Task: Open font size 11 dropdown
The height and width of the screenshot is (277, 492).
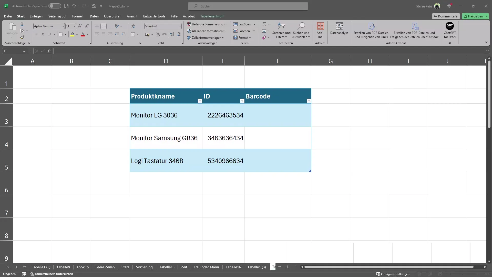Action: pyautogui.click(x=75, y=26)
